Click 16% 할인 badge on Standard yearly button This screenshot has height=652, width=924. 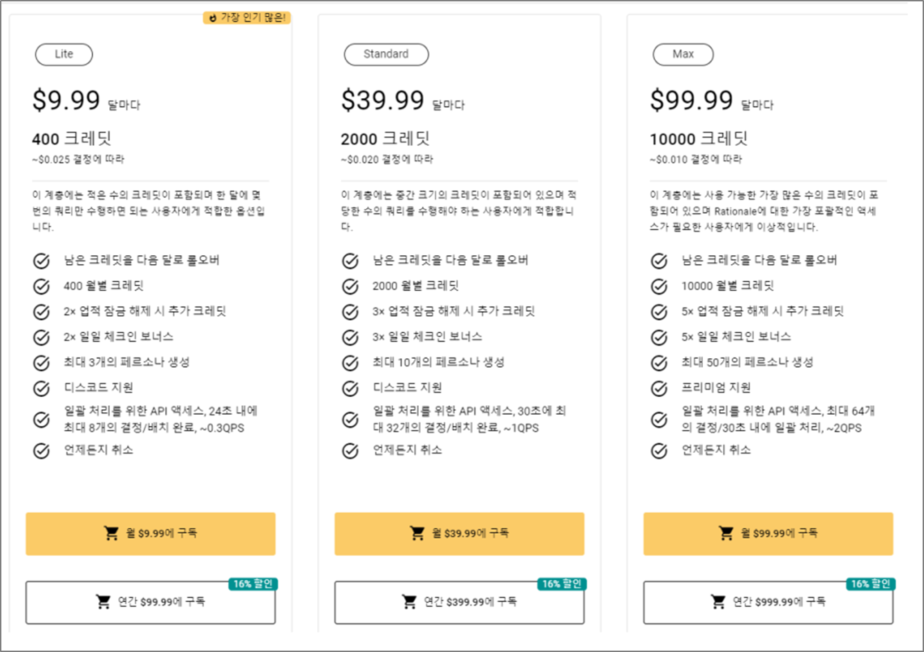click(562, 584)
